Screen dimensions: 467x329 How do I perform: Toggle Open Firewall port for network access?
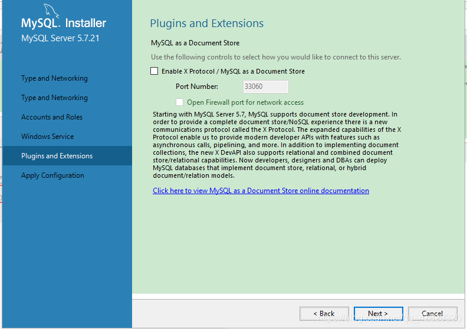(x=180, y=102)
